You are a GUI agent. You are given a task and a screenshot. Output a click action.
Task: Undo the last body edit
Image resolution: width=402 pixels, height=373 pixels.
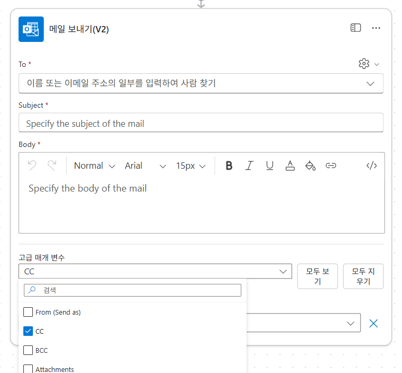pos(32,166)
